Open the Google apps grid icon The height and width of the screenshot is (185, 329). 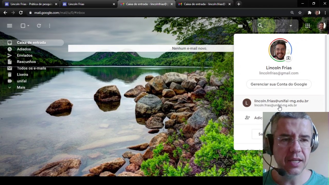[x=307, y=26]
